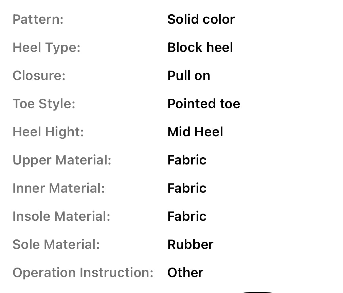Select the Block heel value
Image resolution: width=343 pixels, height=293 pixels.
tap(200, 47)
